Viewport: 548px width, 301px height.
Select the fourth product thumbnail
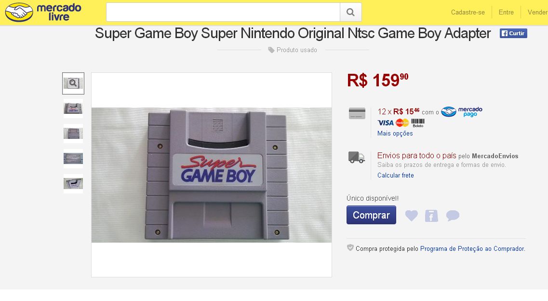(73, 158)
